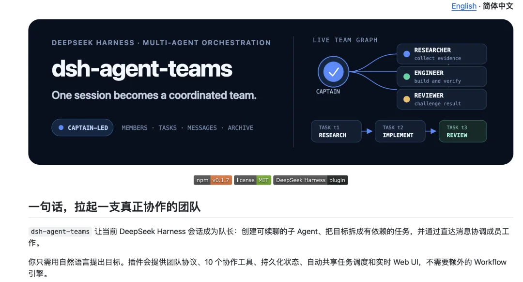Click the yellow dot in REVIEWER card
Viewport: 523px width, 282px height.
tap(407, 99)
